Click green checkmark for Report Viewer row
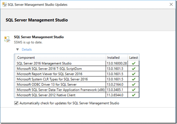 point(134,74)
